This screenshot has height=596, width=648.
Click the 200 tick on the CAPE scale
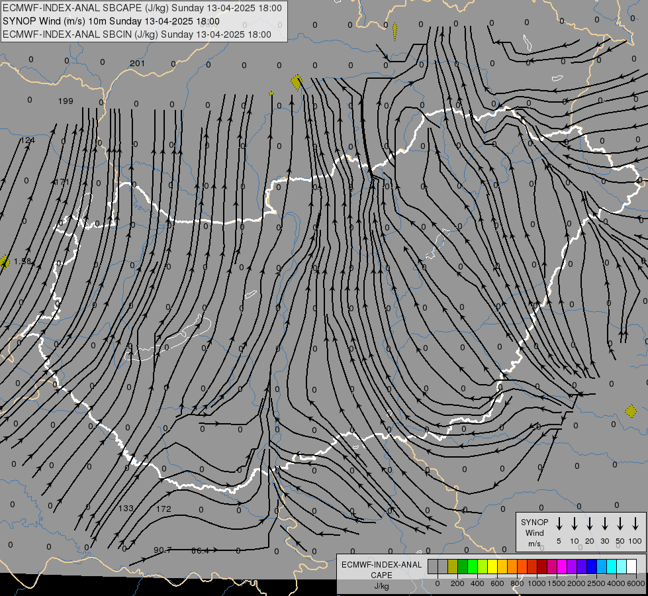tap(457, 583)
